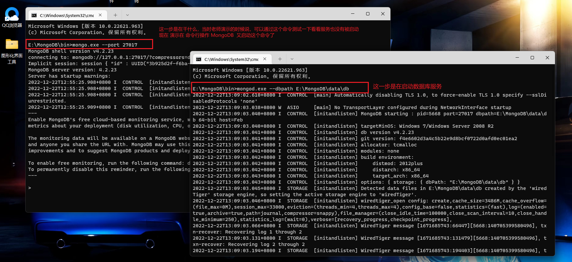Image resolution: width=572 pixels, height=262 pixels.
Task: Open the profile dropdown in the front terminal
Action: click(x=292, y=59)
